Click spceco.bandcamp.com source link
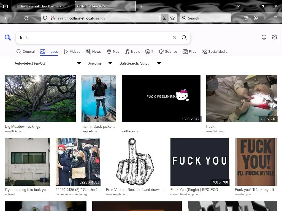The width and height of the screenshot is (282, 211). [x=185, y=195]
